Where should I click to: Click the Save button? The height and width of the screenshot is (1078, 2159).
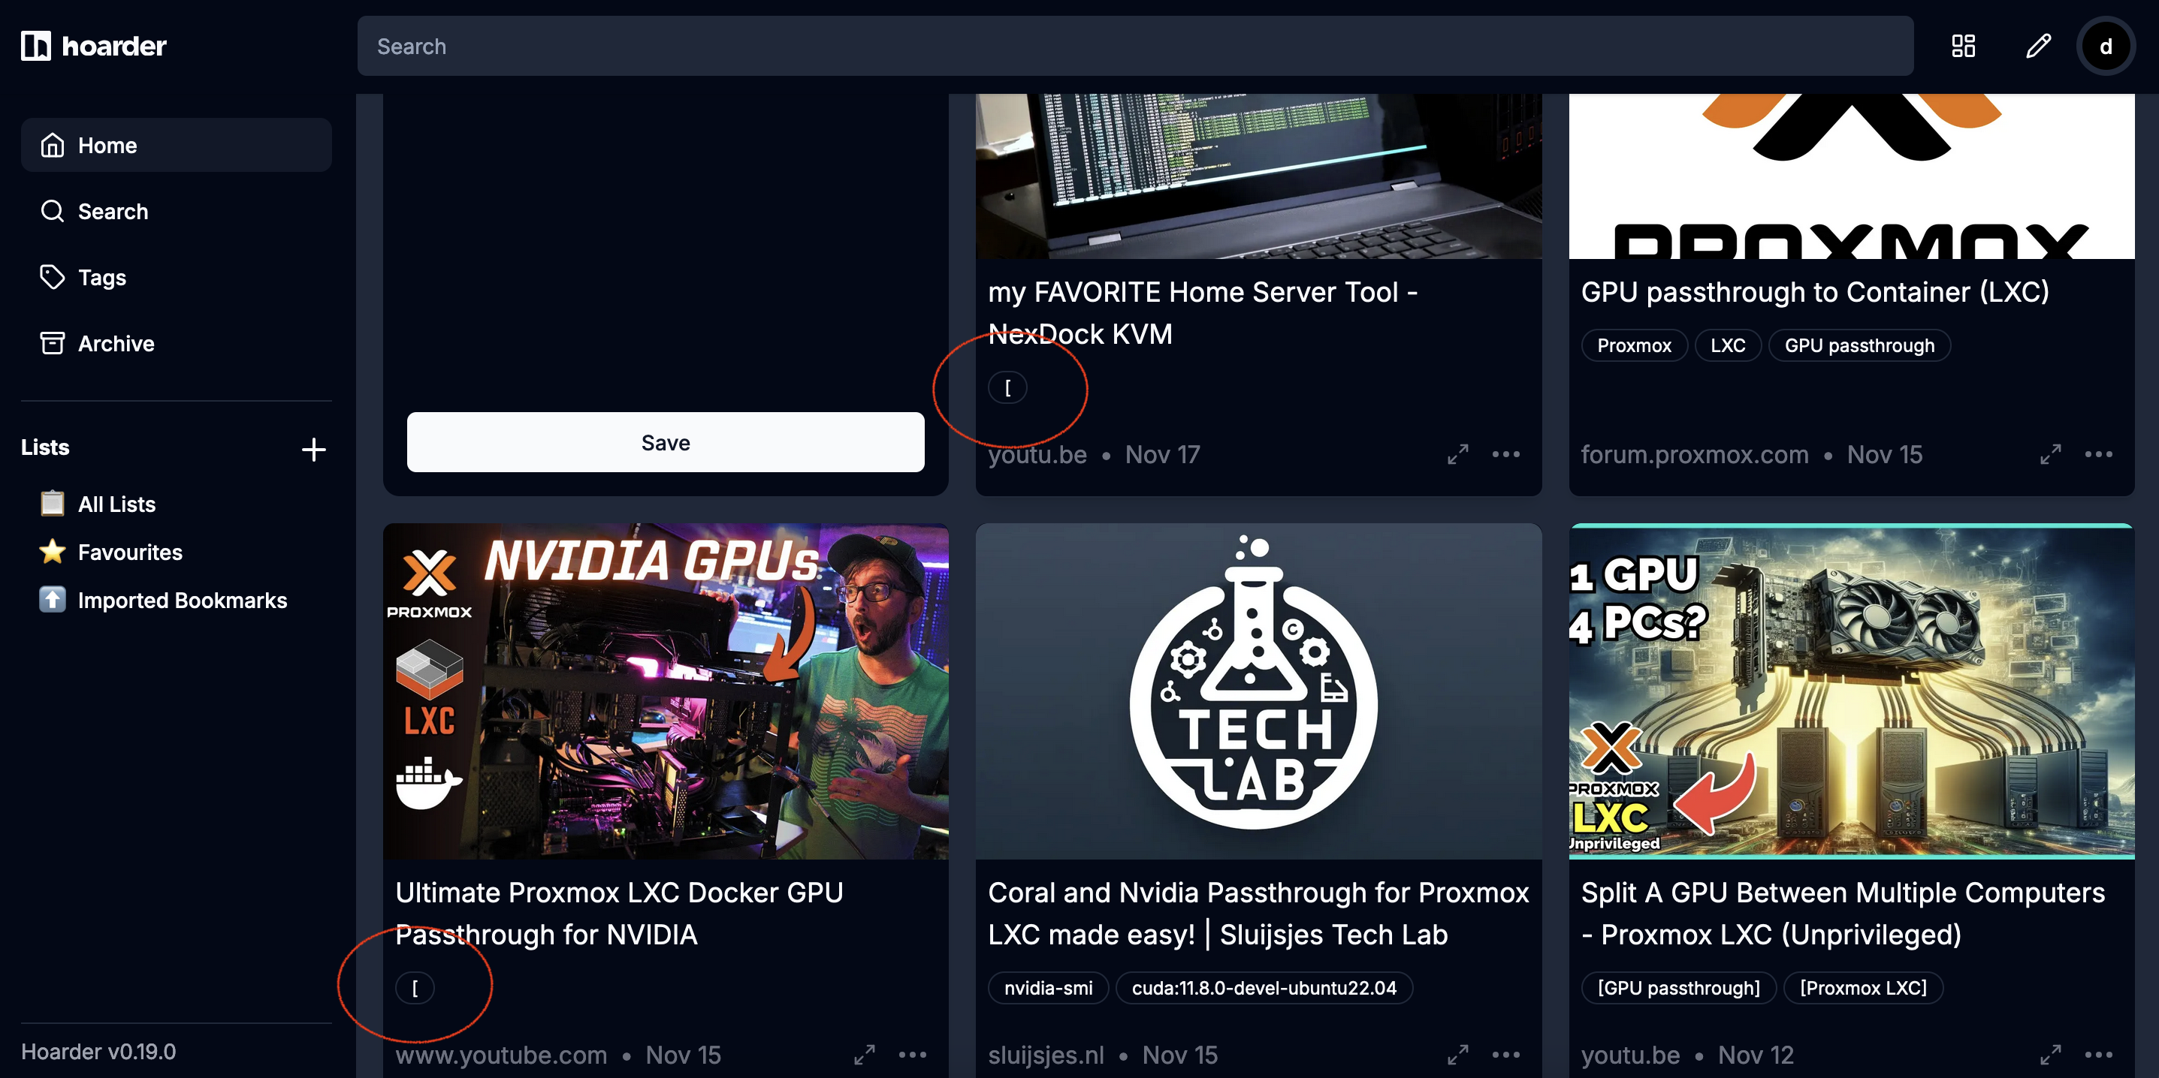click(x=666, y=442)
